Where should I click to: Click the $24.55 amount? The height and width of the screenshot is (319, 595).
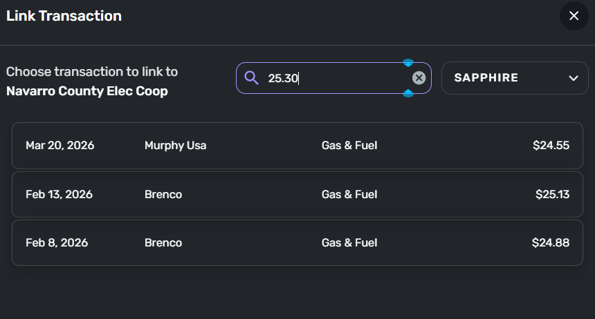[x=551, y=146]
